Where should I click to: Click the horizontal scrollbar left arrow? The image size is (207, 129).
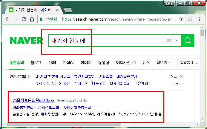5,124
